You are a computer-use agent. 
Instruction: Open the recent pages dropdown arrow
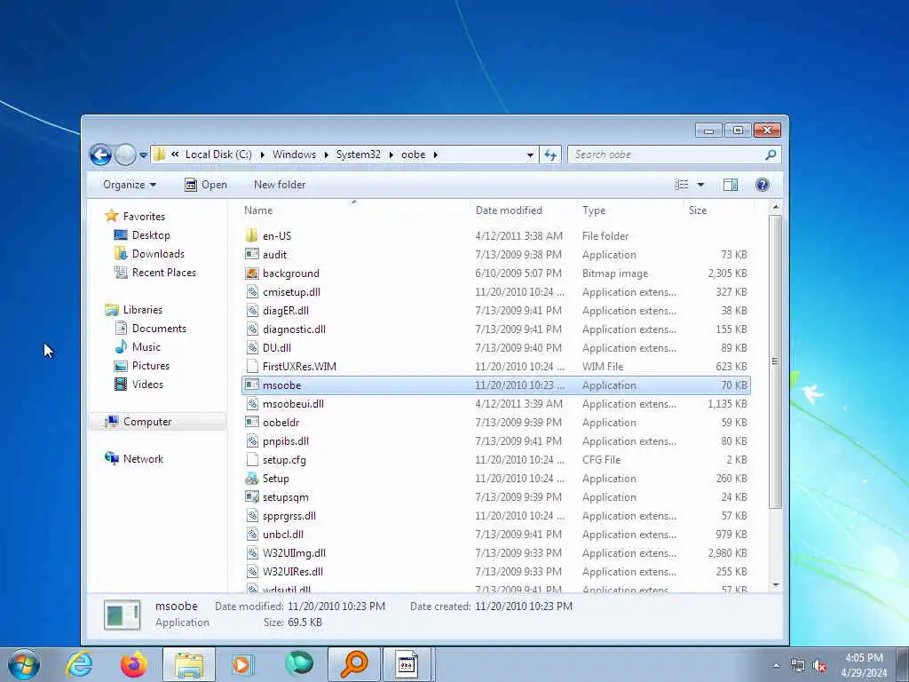point(143,155)
